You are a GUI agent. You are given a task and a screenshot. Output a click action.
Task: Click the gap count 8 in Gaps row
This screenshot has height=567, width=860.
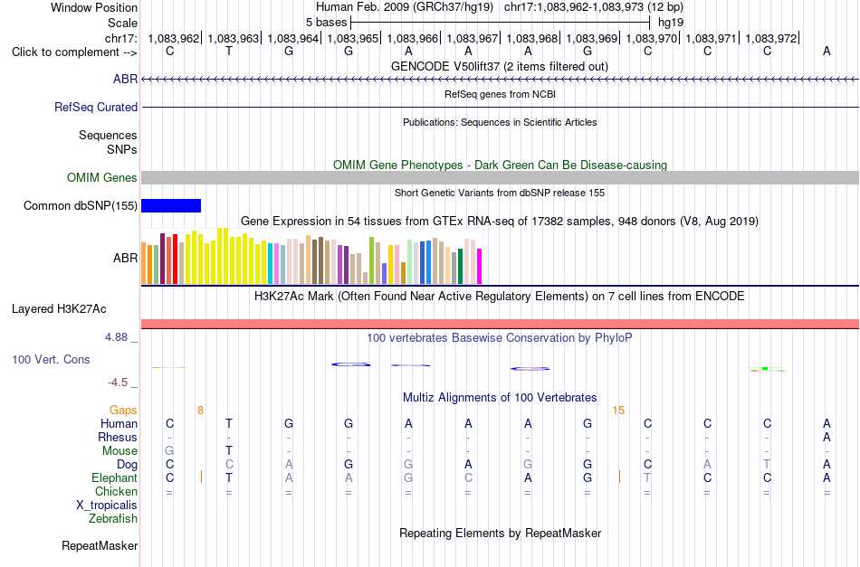tap(201, 411)
